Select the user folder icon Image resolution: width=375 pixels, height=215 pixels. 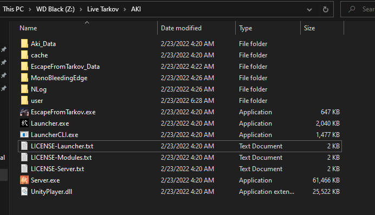coord(24,101)
